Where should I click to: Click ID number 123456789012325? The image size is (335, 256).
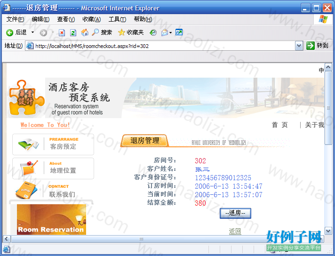point(223,177)
